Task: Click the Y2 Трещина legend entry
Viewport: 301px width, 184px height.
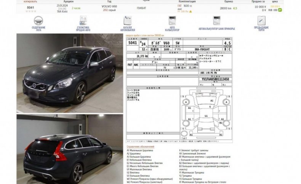Action: [185, 176]
